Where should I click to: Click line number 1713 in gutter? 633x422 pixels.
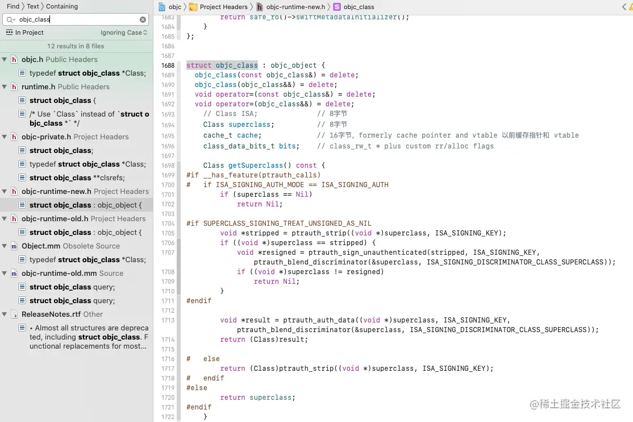168,320
